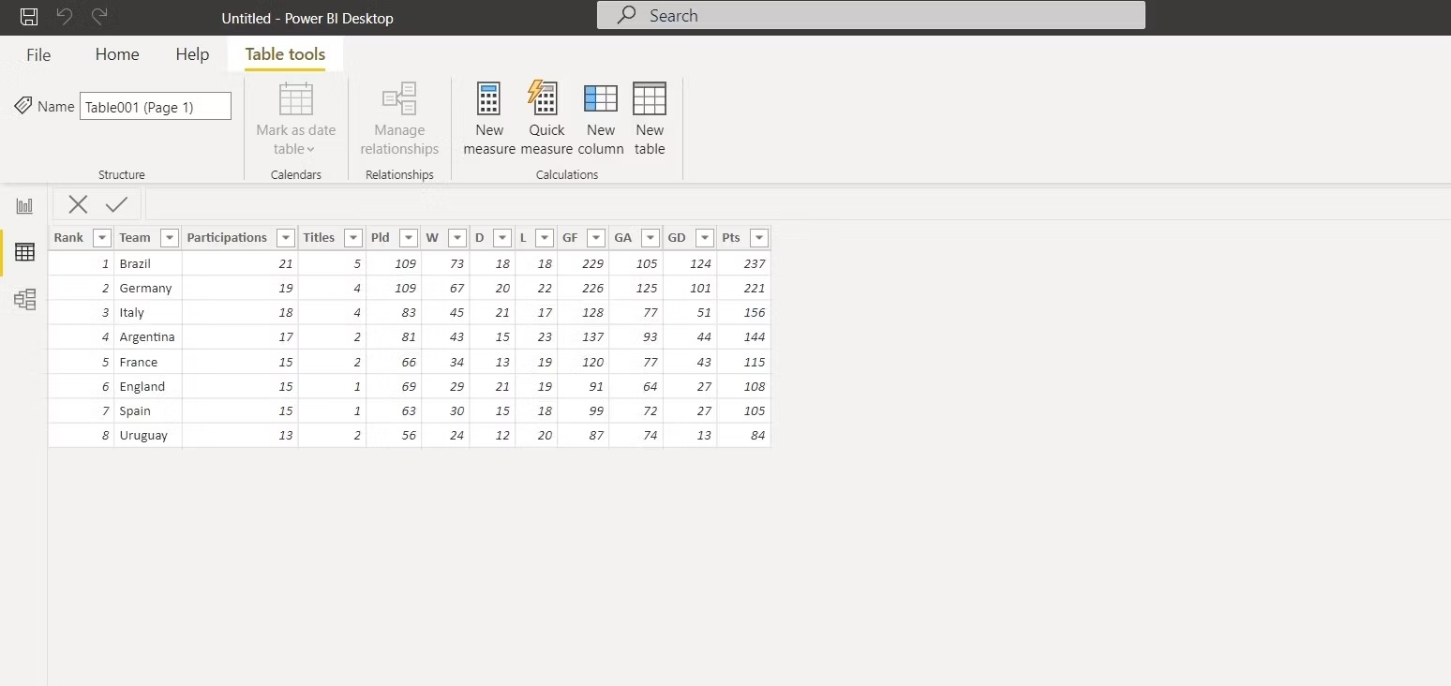Select the England team cell
The image size is (1451, 686).
click(148, 386)
